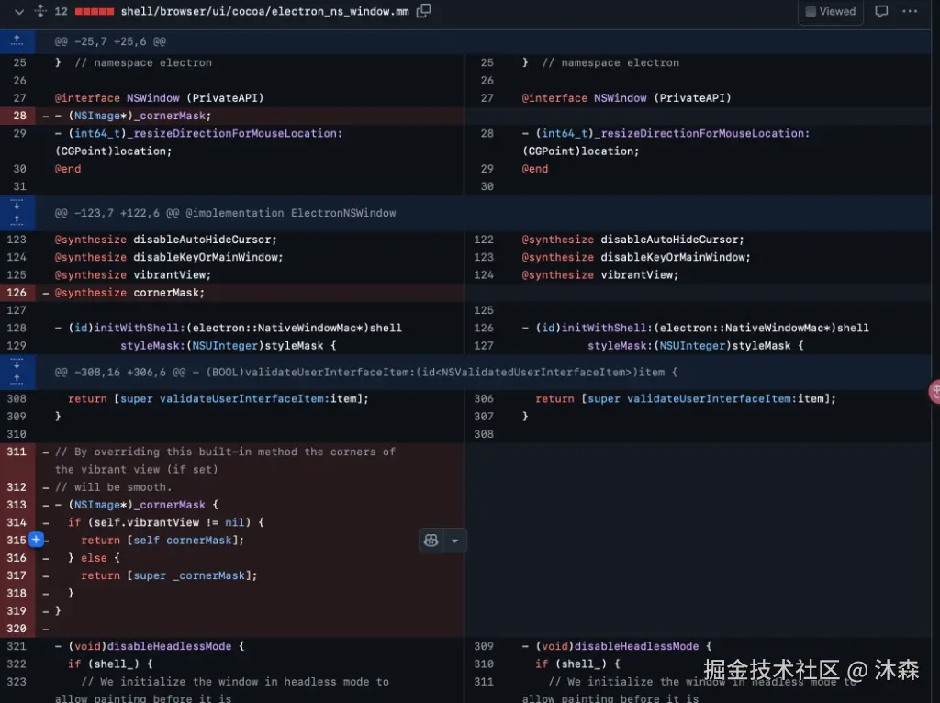Expand down at hunk -123,7 +122,6
940x703 pixels.
[x=17, y=205]
